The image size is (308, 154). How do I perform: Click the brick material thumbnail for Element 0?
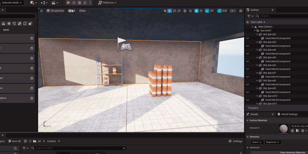[x=283, y=129]
